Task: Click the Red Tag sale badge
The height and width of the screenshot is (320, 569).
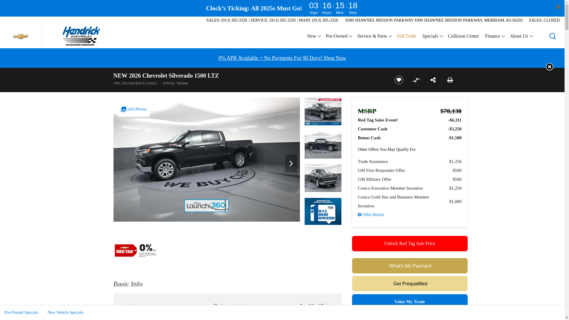Action: tap(126, 251)
